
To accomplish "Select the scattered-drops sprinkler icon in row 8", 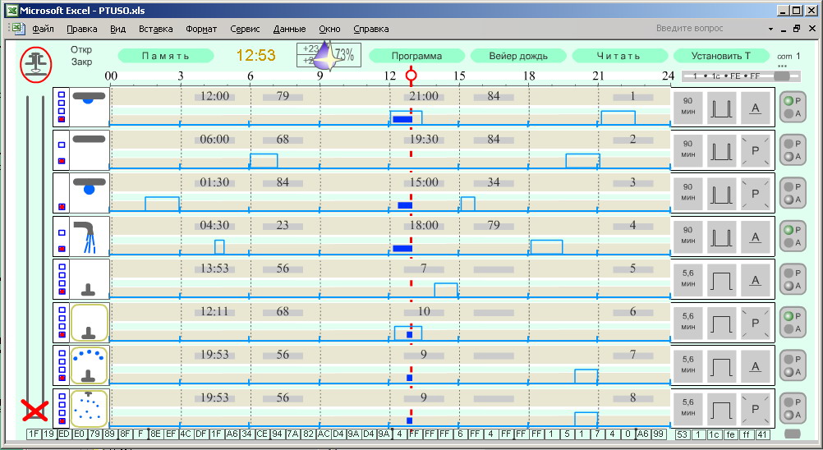I will pyautogui.click(x=89, y=407).
